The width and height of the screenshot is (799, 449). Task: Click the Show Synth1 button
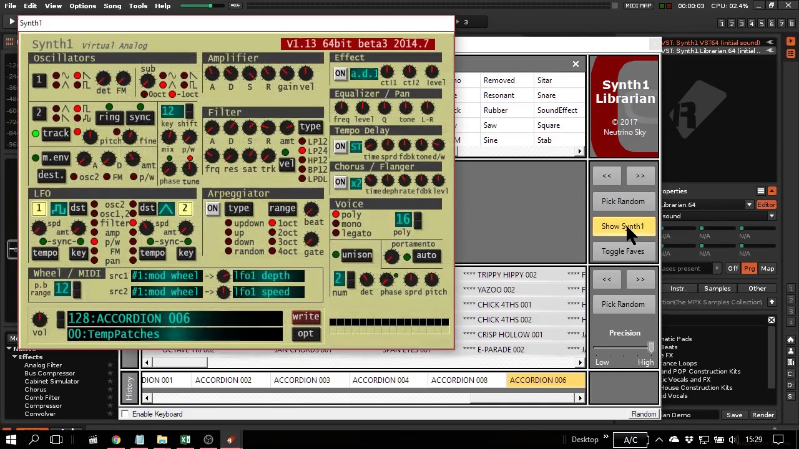click(623, 226)
